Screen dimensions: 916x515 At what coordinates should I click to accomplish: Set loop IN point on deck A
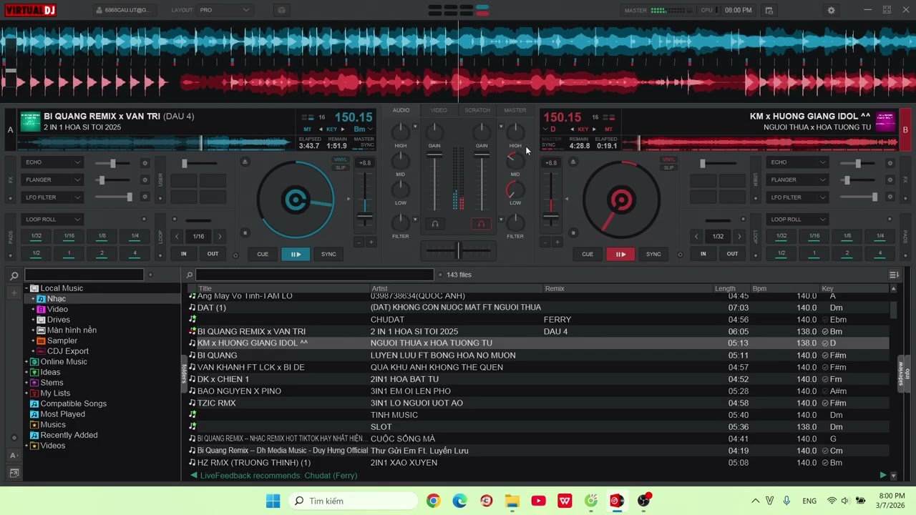click(x=184, y=254)
